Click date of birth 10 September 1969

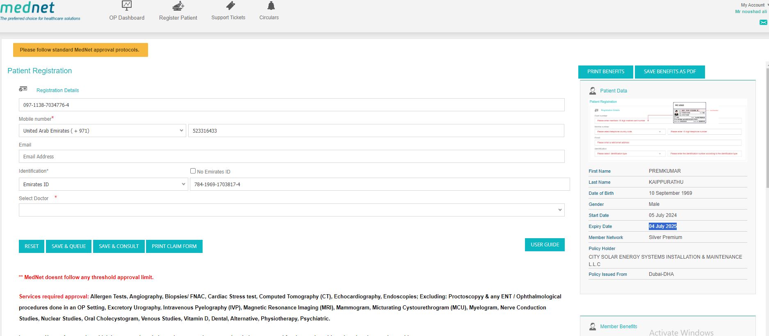[671, 193]
